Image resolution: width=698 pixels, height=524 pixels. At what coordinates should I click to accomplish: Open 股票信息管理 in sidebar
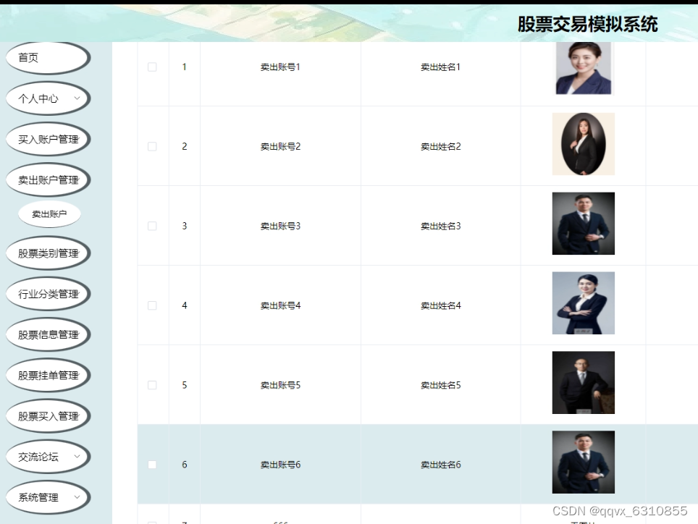(48, 335)
